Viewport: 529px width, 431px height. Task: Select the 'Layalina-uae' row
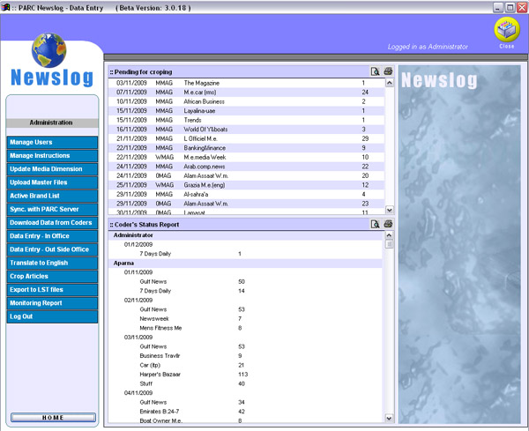click(246, 111)
